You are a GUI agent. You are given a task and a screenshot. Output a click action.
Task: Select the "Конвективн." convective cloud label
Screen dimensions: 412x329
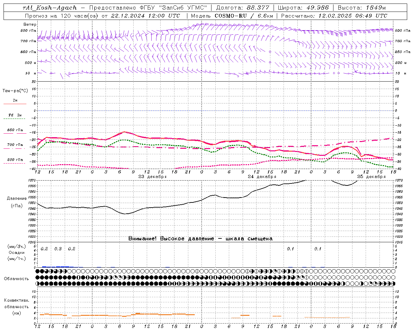[x=16, y=300]
